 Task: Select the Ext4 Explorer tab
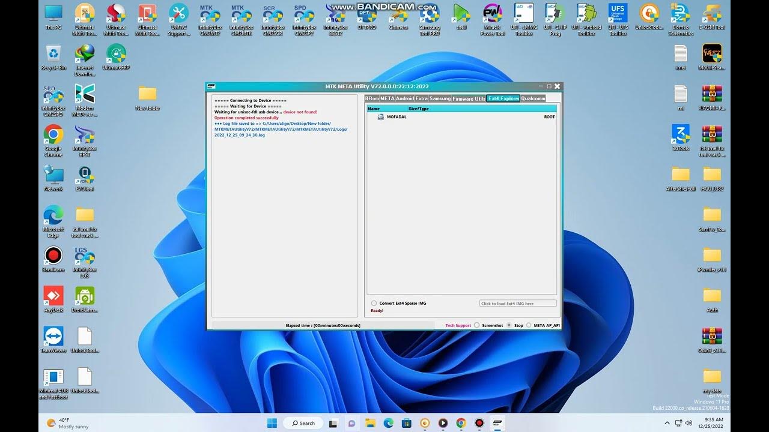click(x=503, y=98)
